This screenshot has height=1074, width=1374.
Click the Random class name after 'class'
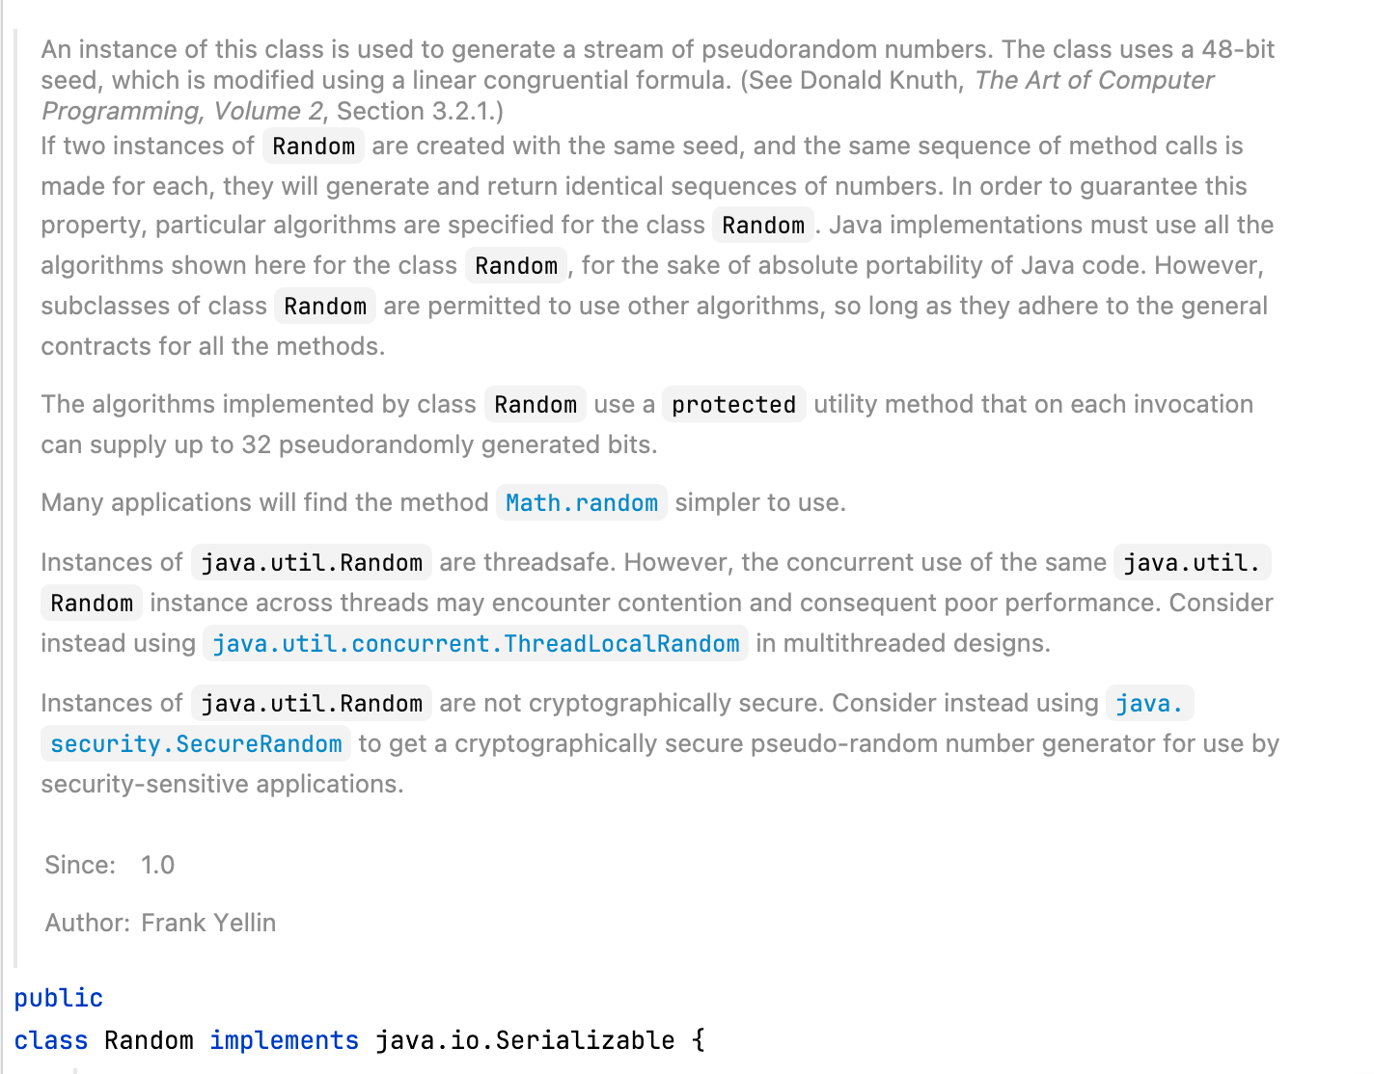coord(149,1041)
